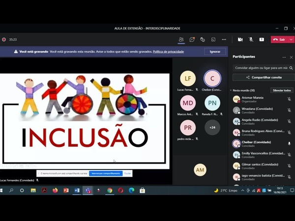Open Opera browser on taskbar

point(120,191)
